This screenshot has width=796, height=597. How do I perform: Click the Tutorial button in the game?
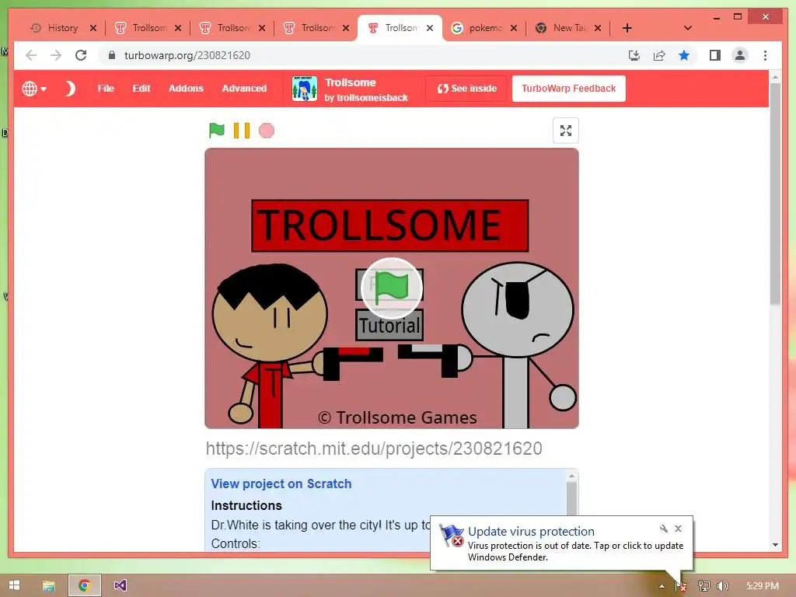tap(389, 326)
